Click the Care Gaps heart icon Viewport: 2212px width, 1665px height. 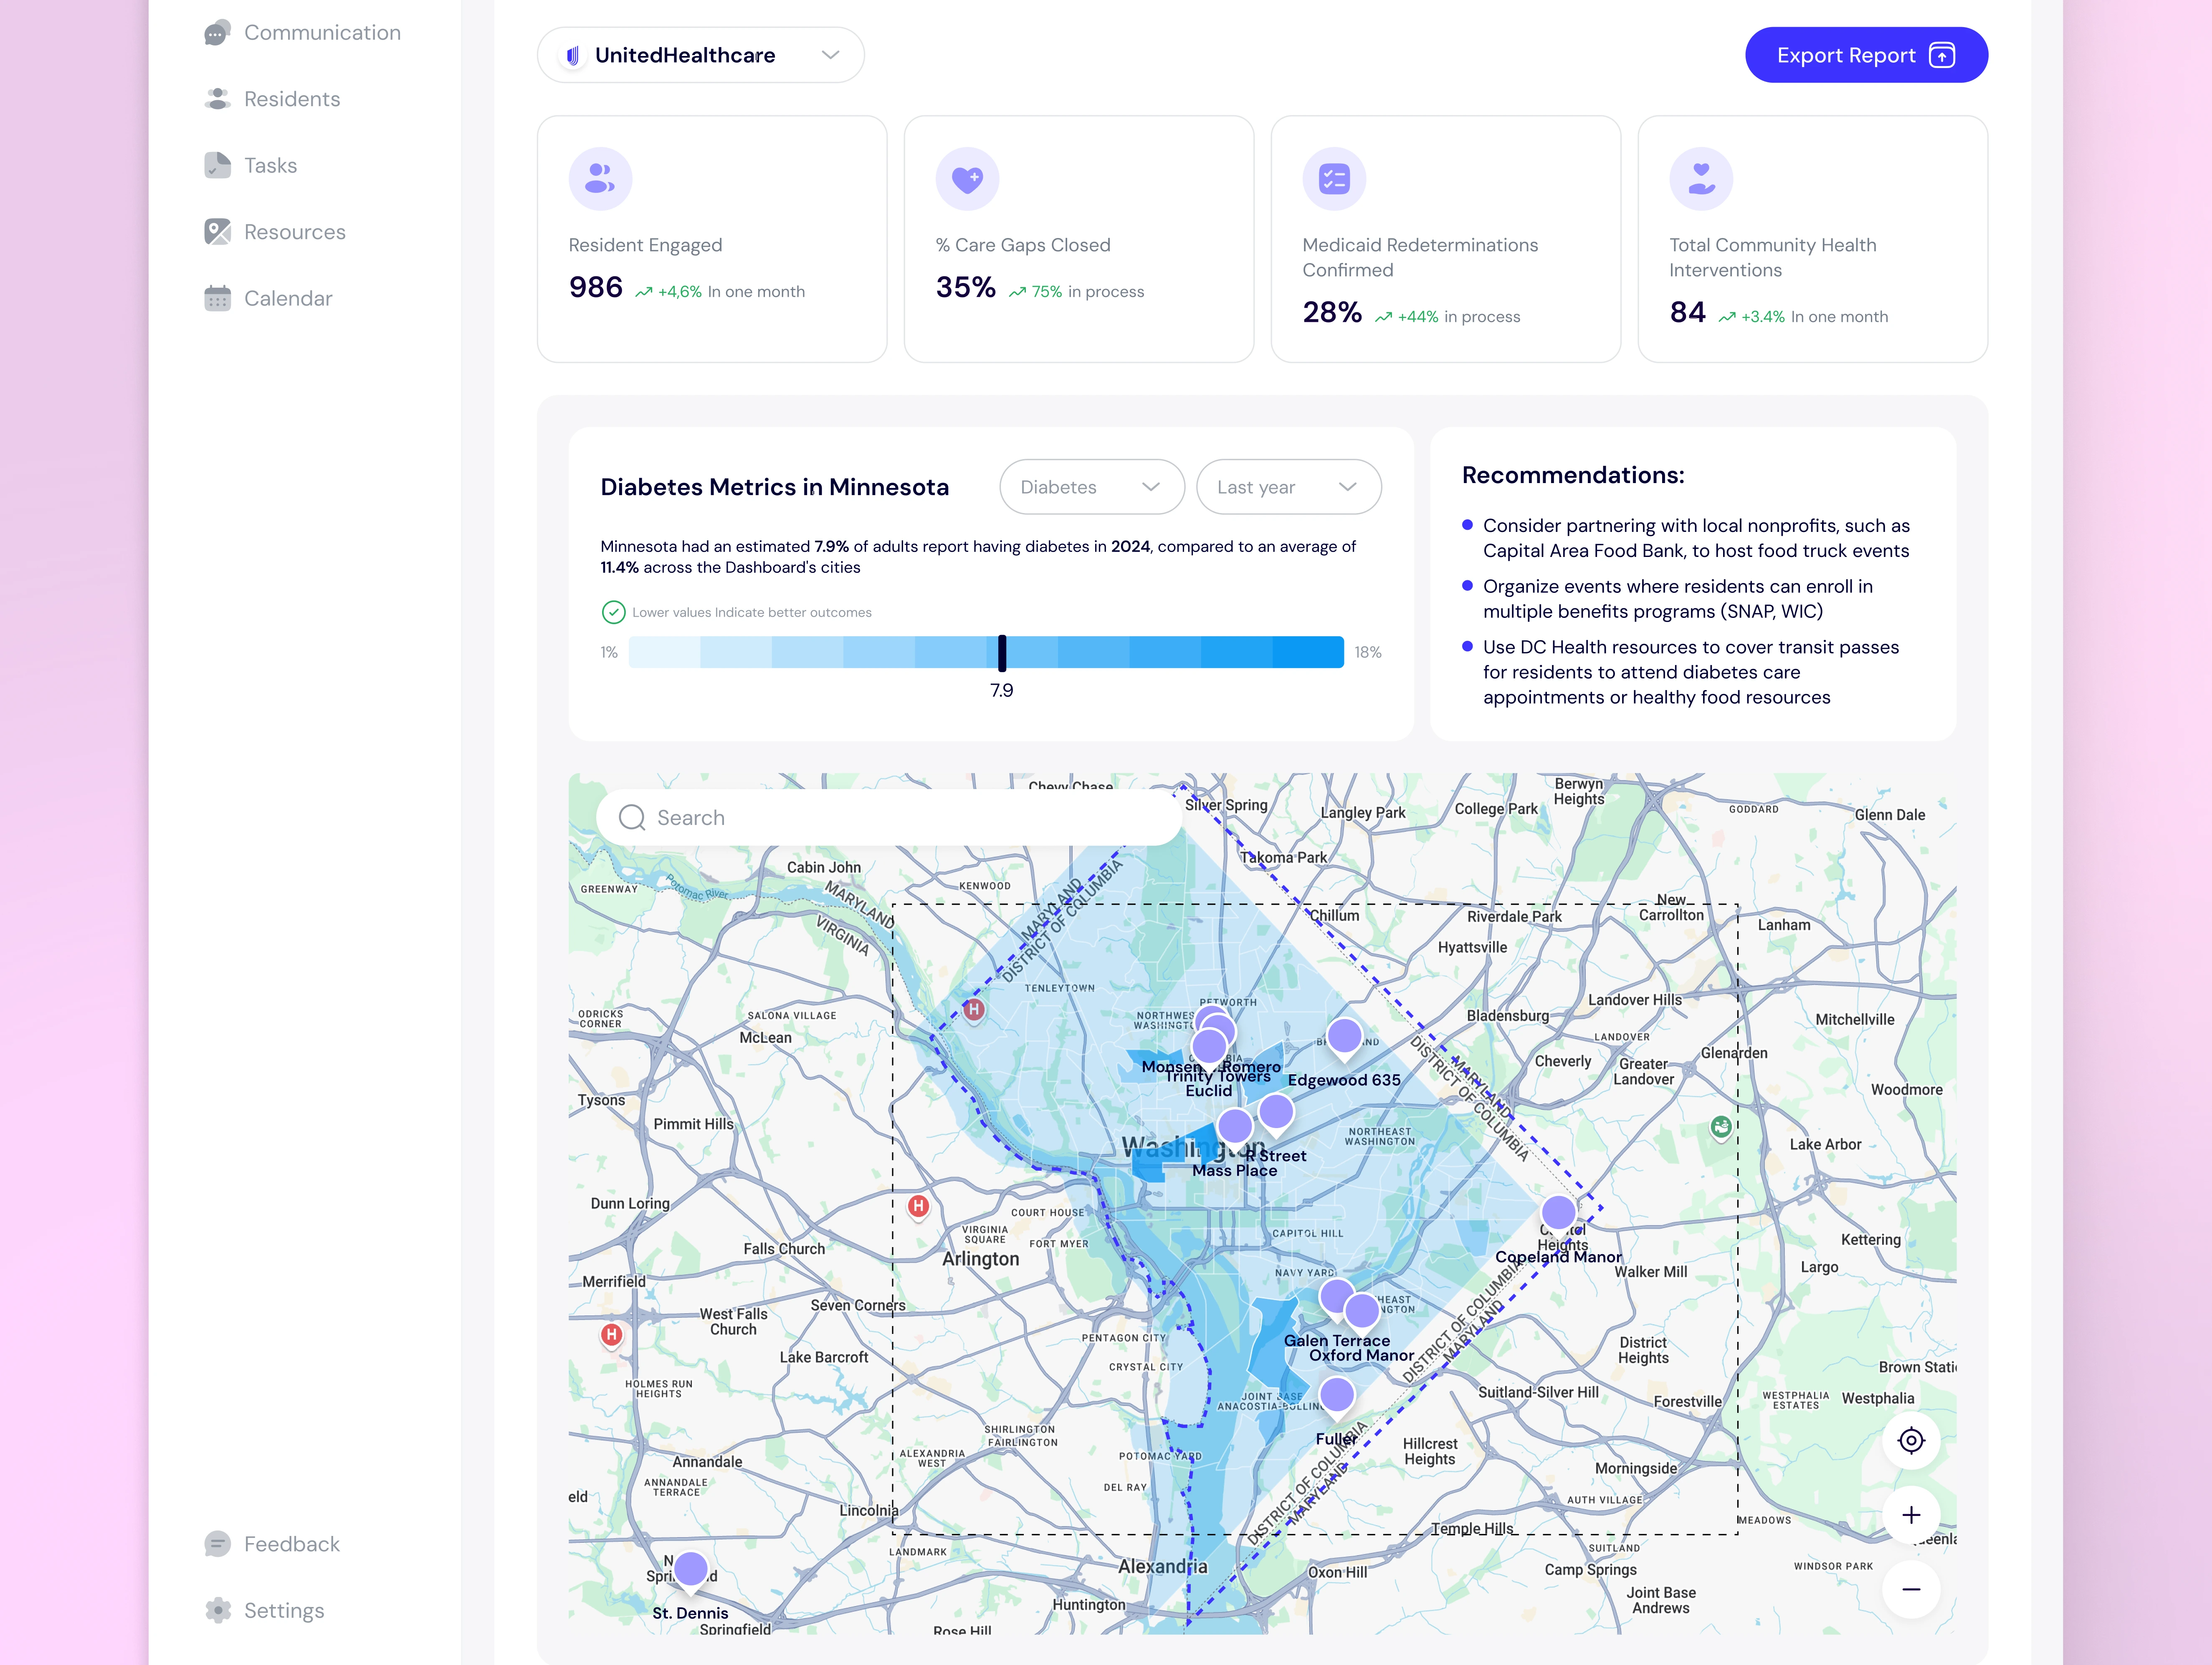click(x=967, y=179)
